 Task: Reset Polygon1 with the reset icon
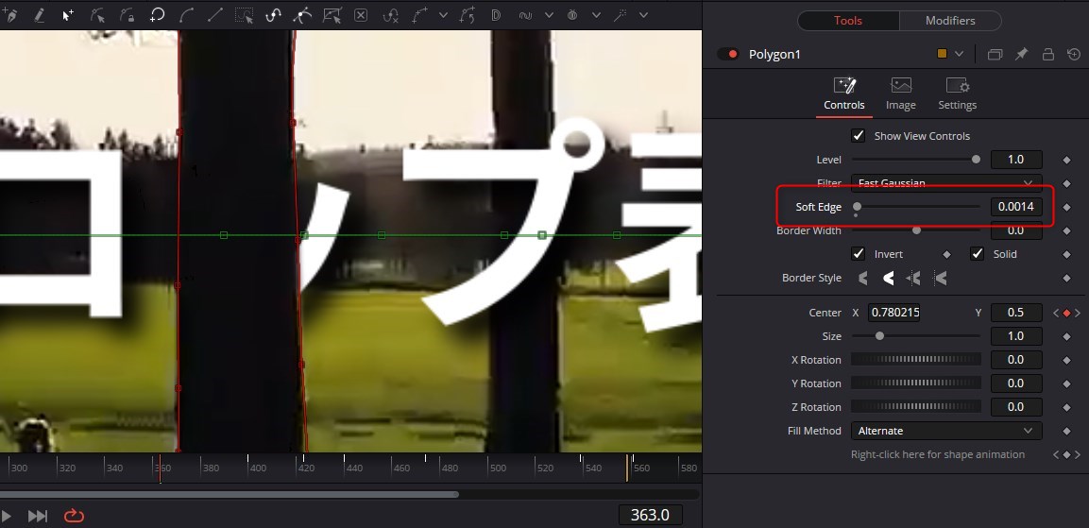(x=1074, y=54)
